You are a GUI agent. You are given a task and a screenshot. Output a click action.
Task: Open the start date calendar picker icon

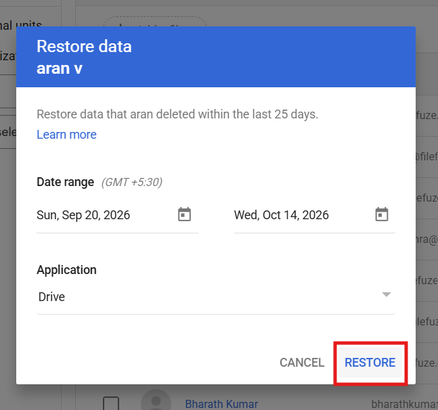184,214
